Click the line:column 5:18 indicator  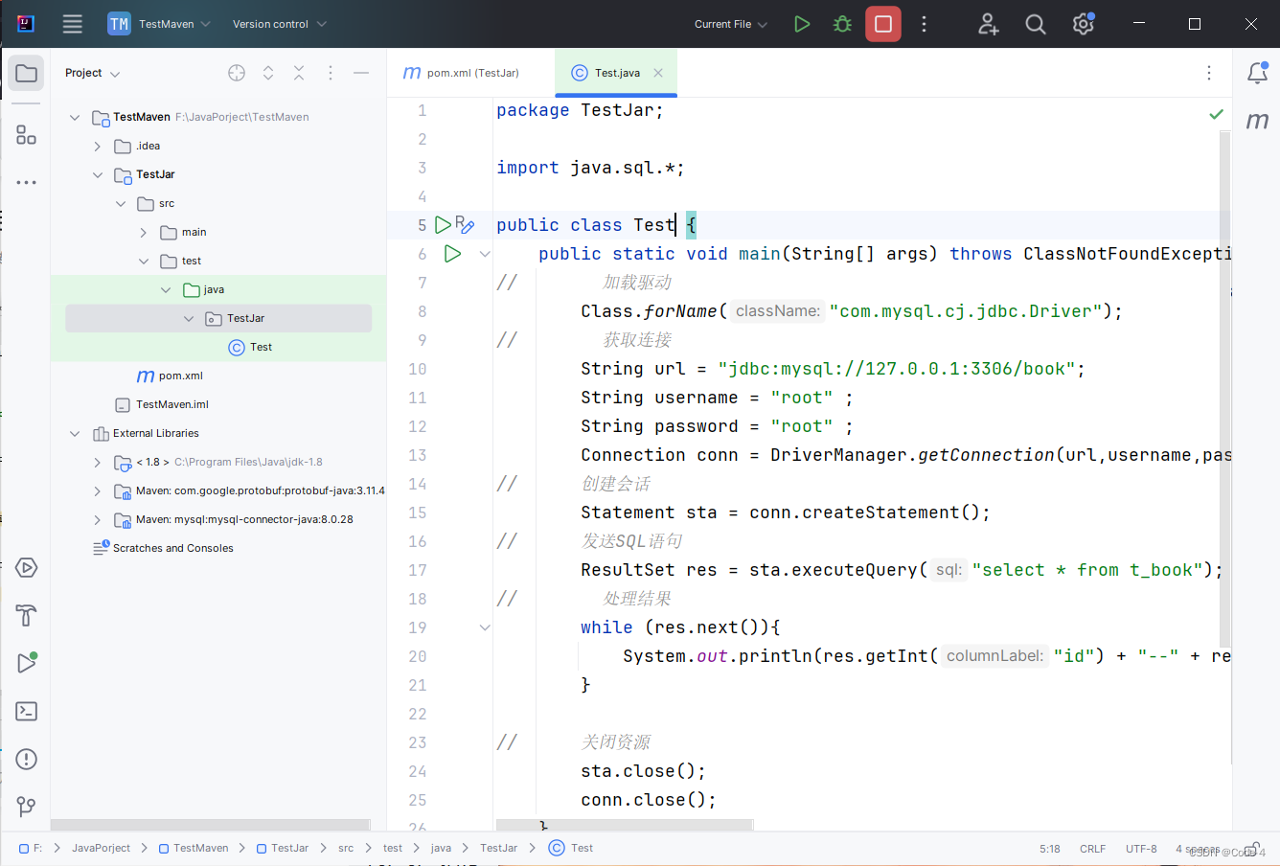pyautogui.click(x=1050, y=849)
